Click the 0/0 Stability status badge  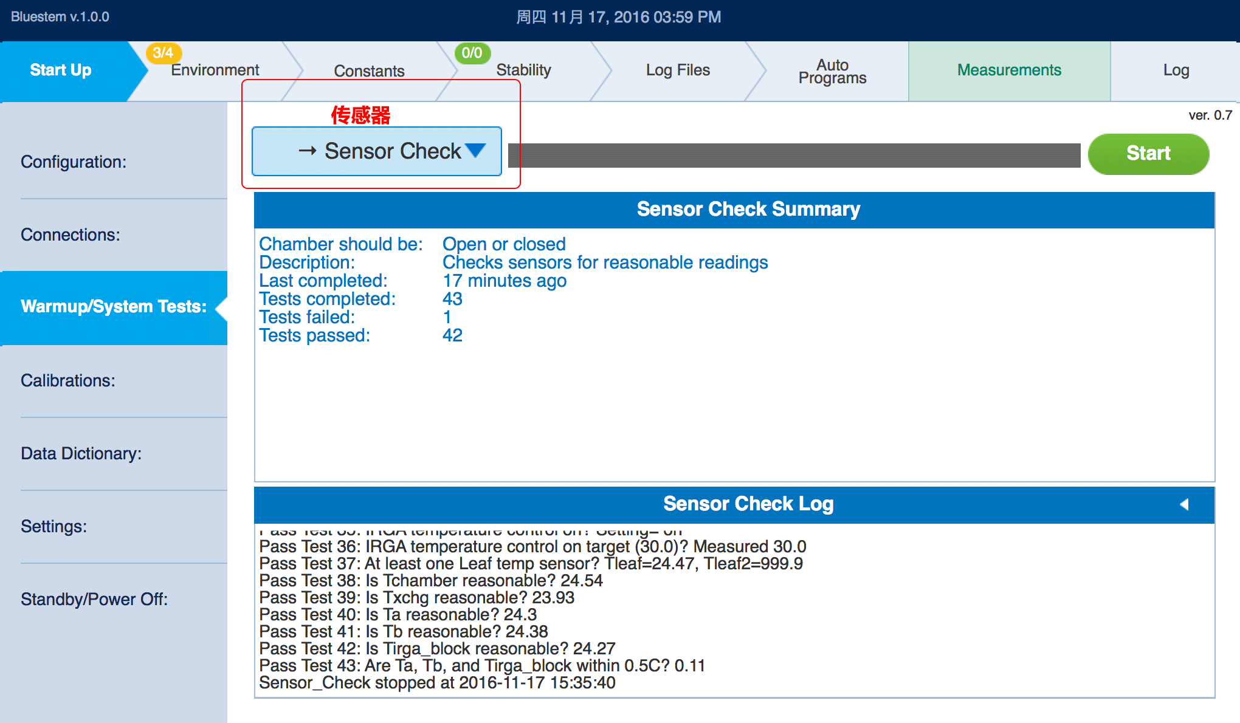click(x=472, y=53)
